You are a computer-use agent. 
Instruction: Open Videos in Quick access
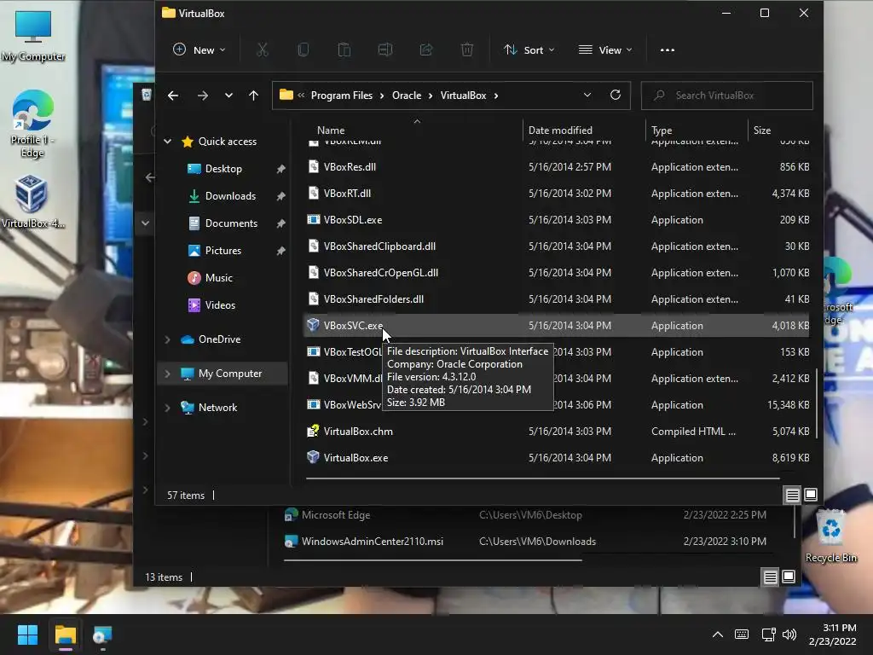tap(220, 305)
